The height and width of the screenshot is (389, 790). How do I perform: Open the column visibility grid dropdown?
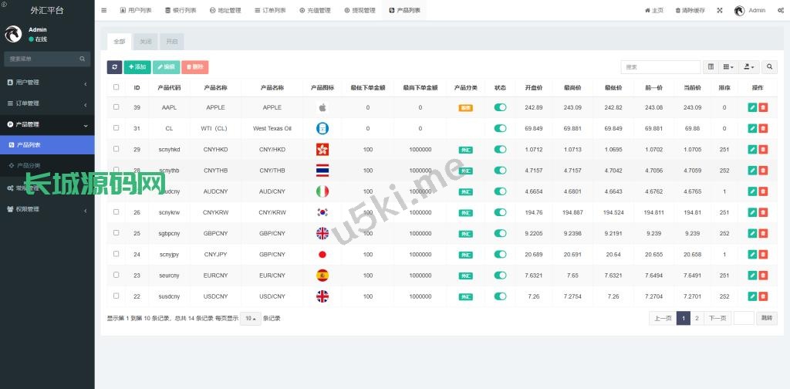tap(728, 67)
